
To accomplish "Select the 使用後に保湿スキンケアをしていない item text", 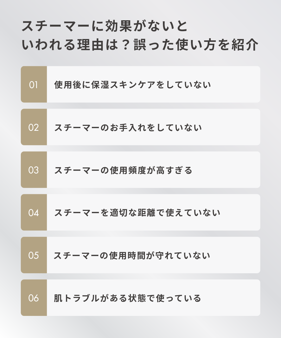I will coord(132,85).
